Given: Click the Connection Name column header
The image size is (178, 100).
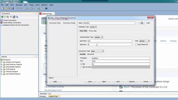Looking at the screenshot, I should (55, 23).
